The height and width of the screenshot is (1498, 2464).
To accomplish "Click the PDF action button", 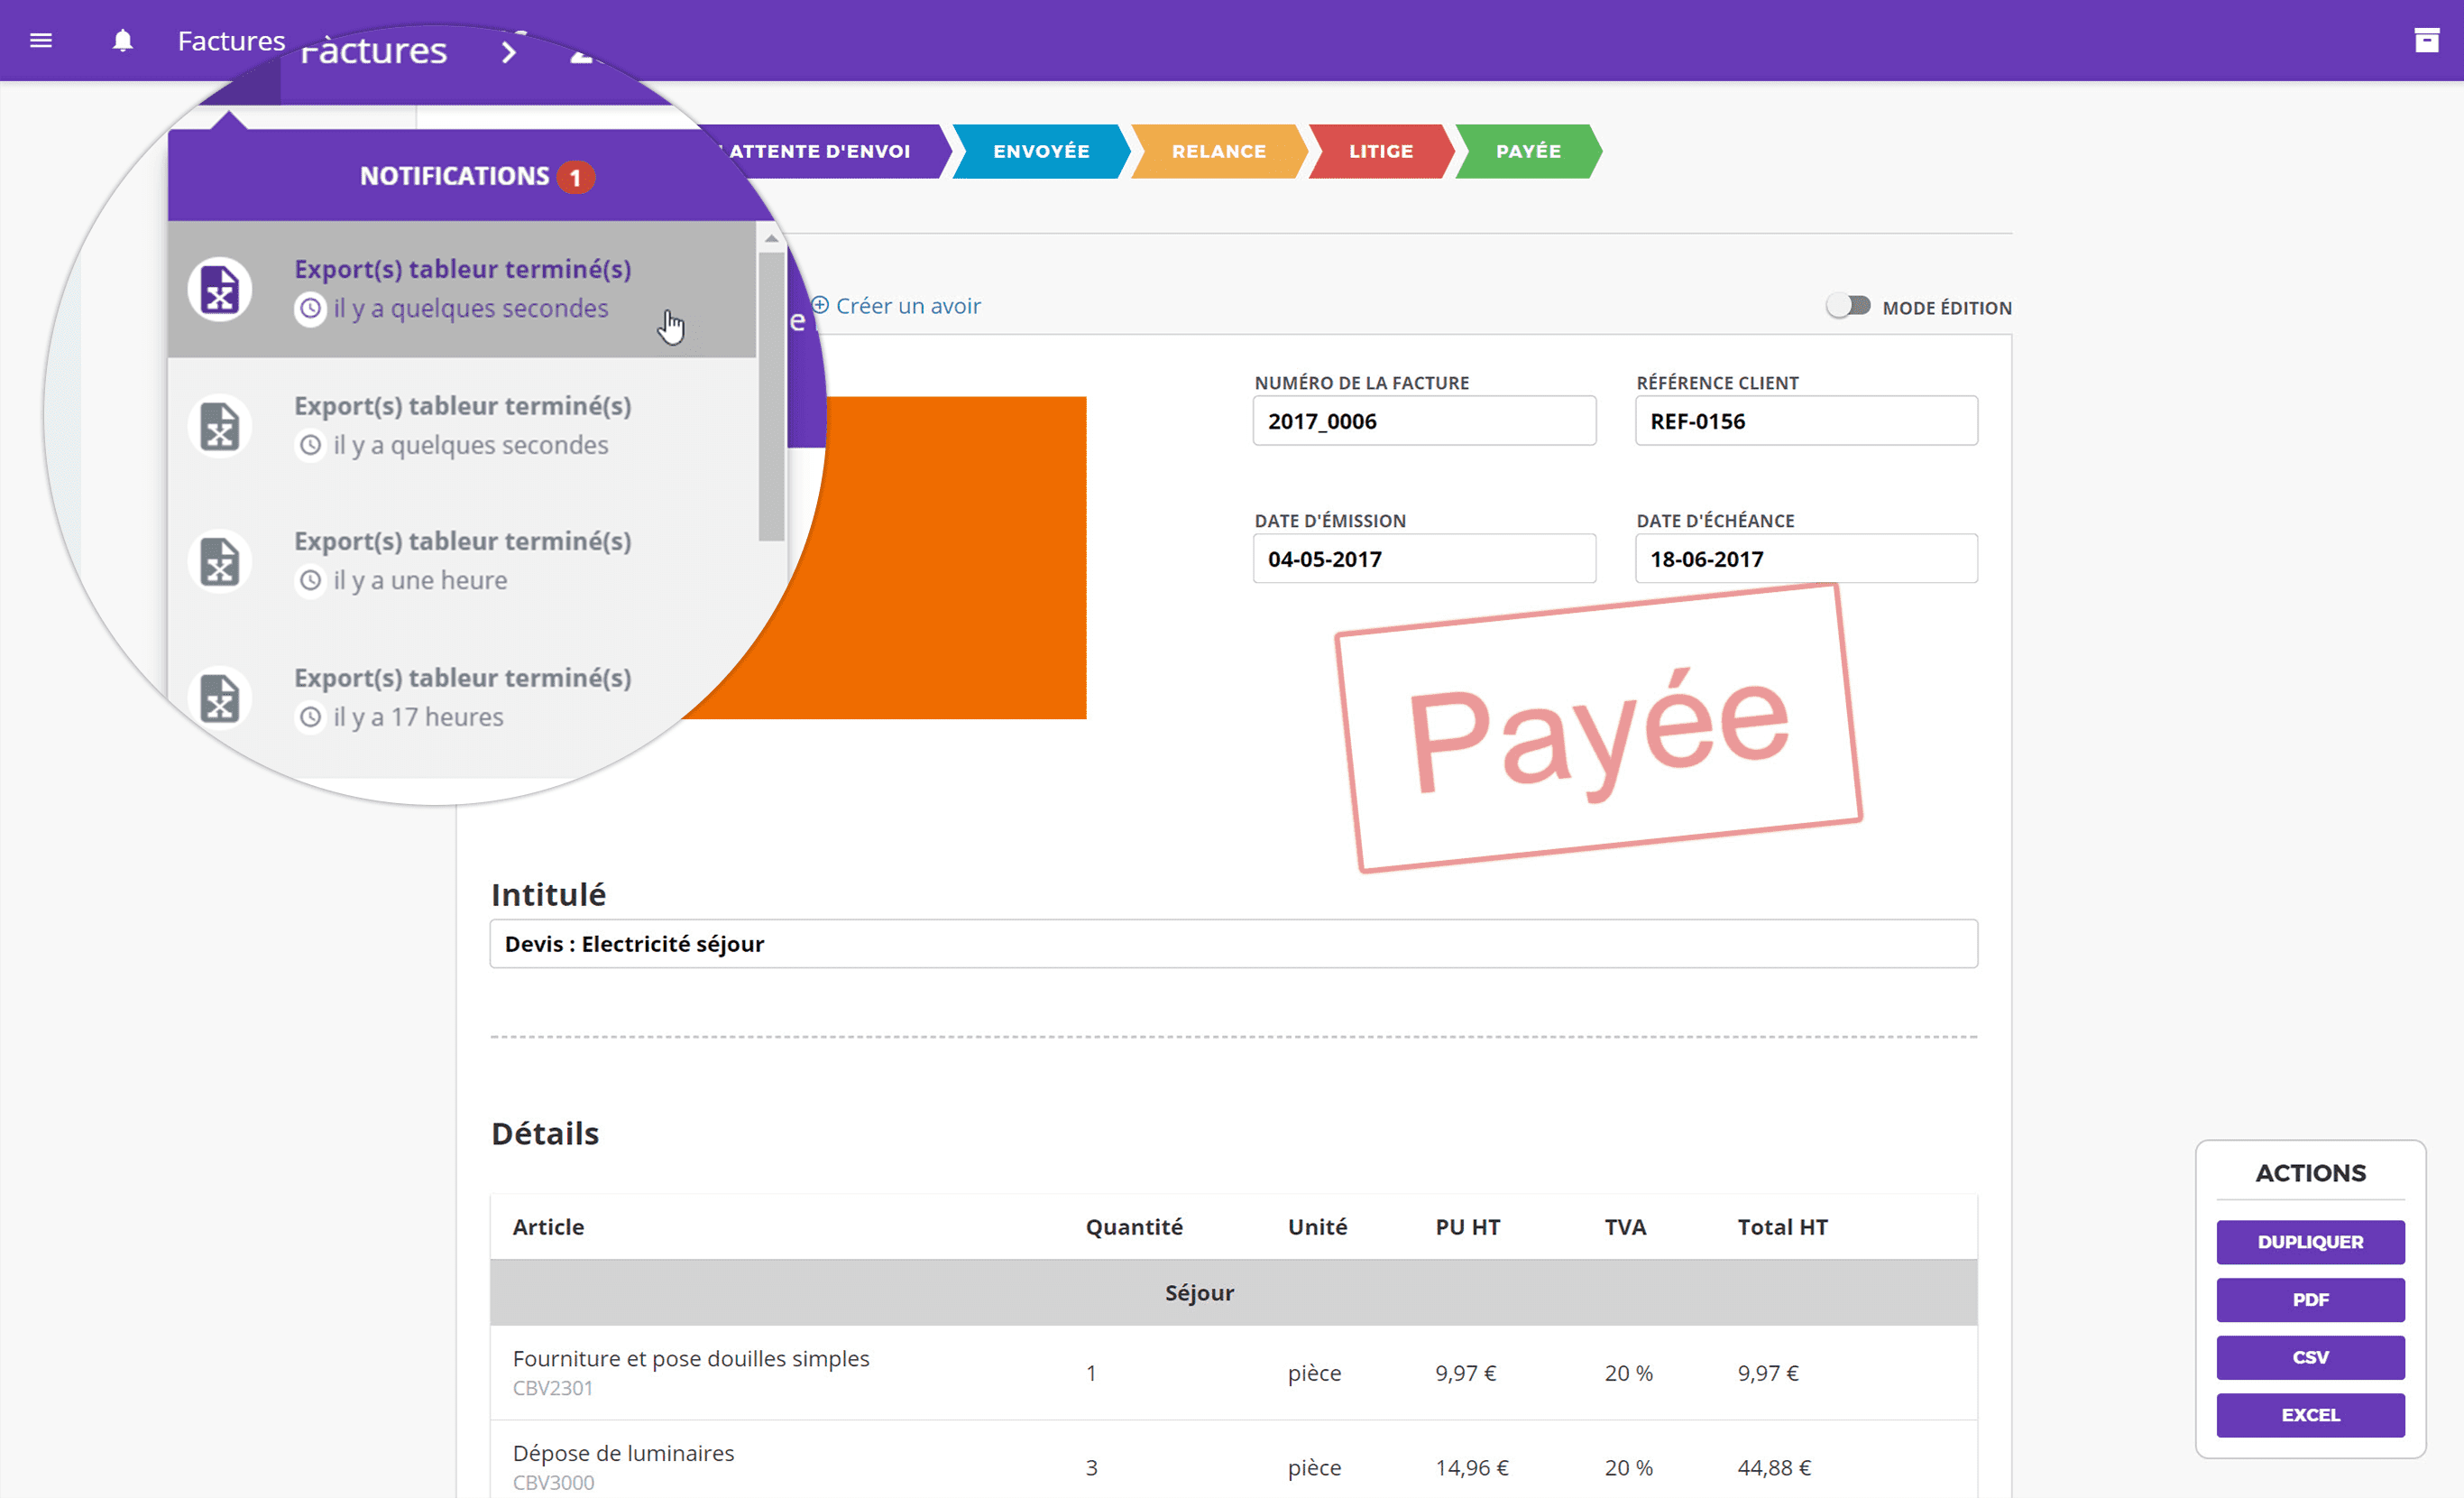I will coord(2311,1299).
